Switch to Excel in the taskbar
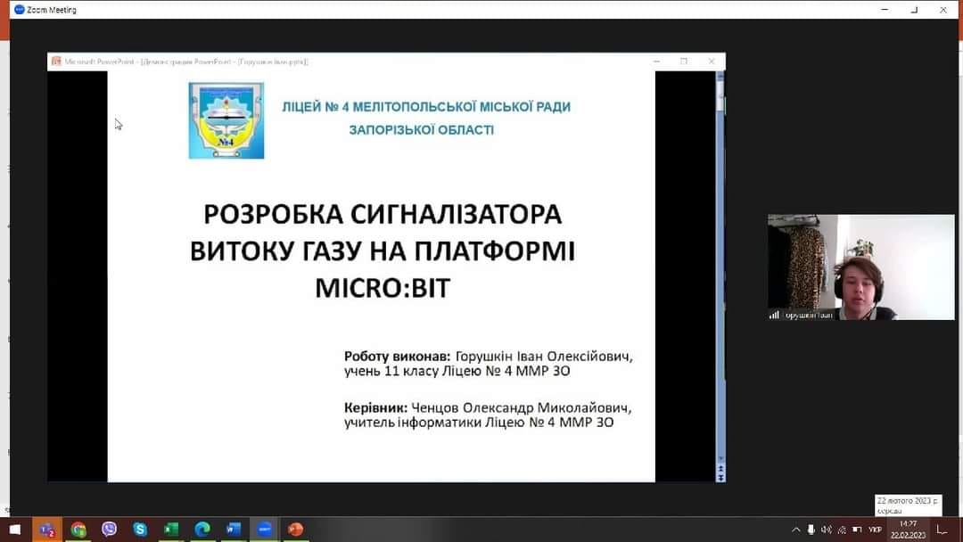The width and height of the screenshot is (963, 542). (171, 530)
